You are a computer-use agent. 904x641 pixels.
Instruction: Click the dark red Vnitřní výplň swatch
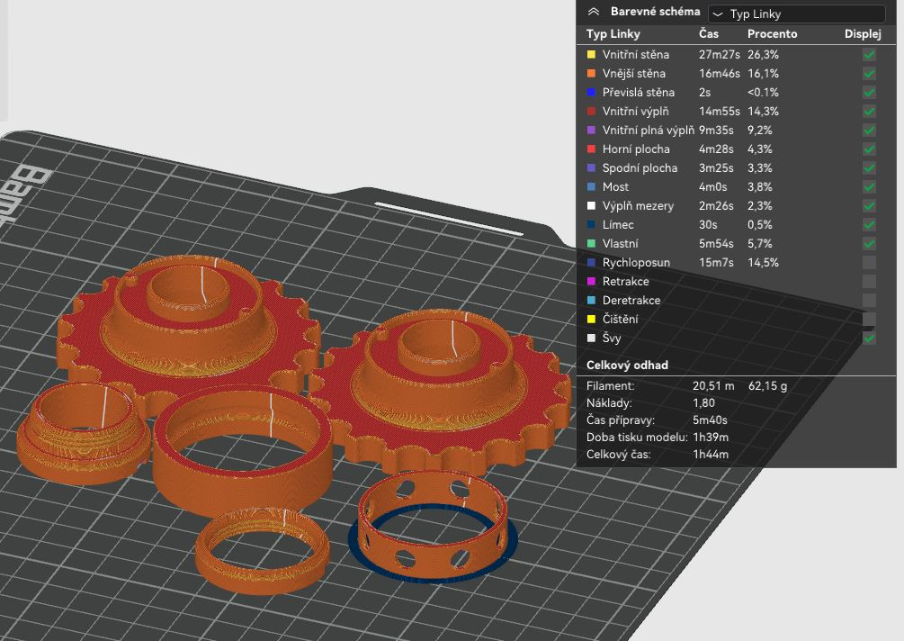tap(591, 112)
